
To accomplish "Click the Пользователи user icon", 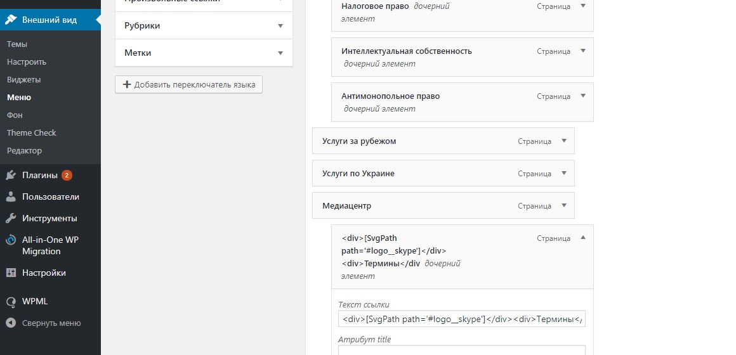I will click(x=11, y=197).
